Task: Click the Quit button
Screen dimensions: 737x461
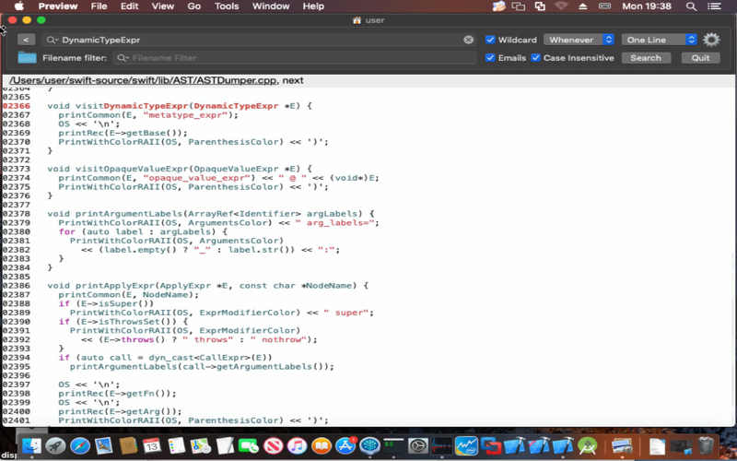Action: tap(700, 57)
